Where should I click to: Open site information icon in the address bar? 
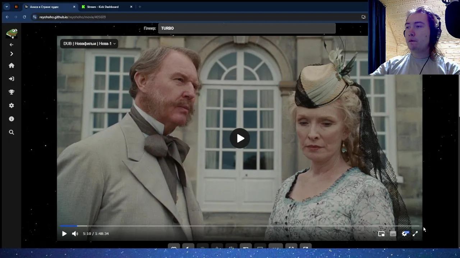tap(35, 17)
